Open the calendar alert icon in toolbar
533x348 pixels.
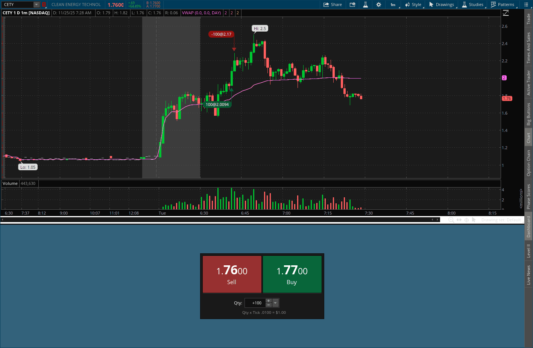(x=352, y=5)
